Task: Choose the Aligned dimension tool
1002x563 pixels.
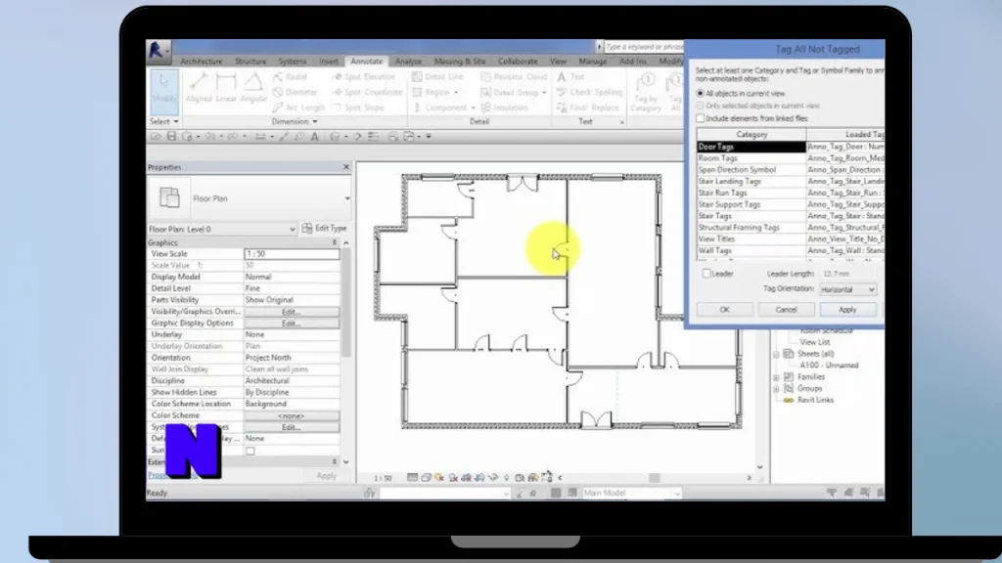Action: pyautogui.click(x=198, y=88)
